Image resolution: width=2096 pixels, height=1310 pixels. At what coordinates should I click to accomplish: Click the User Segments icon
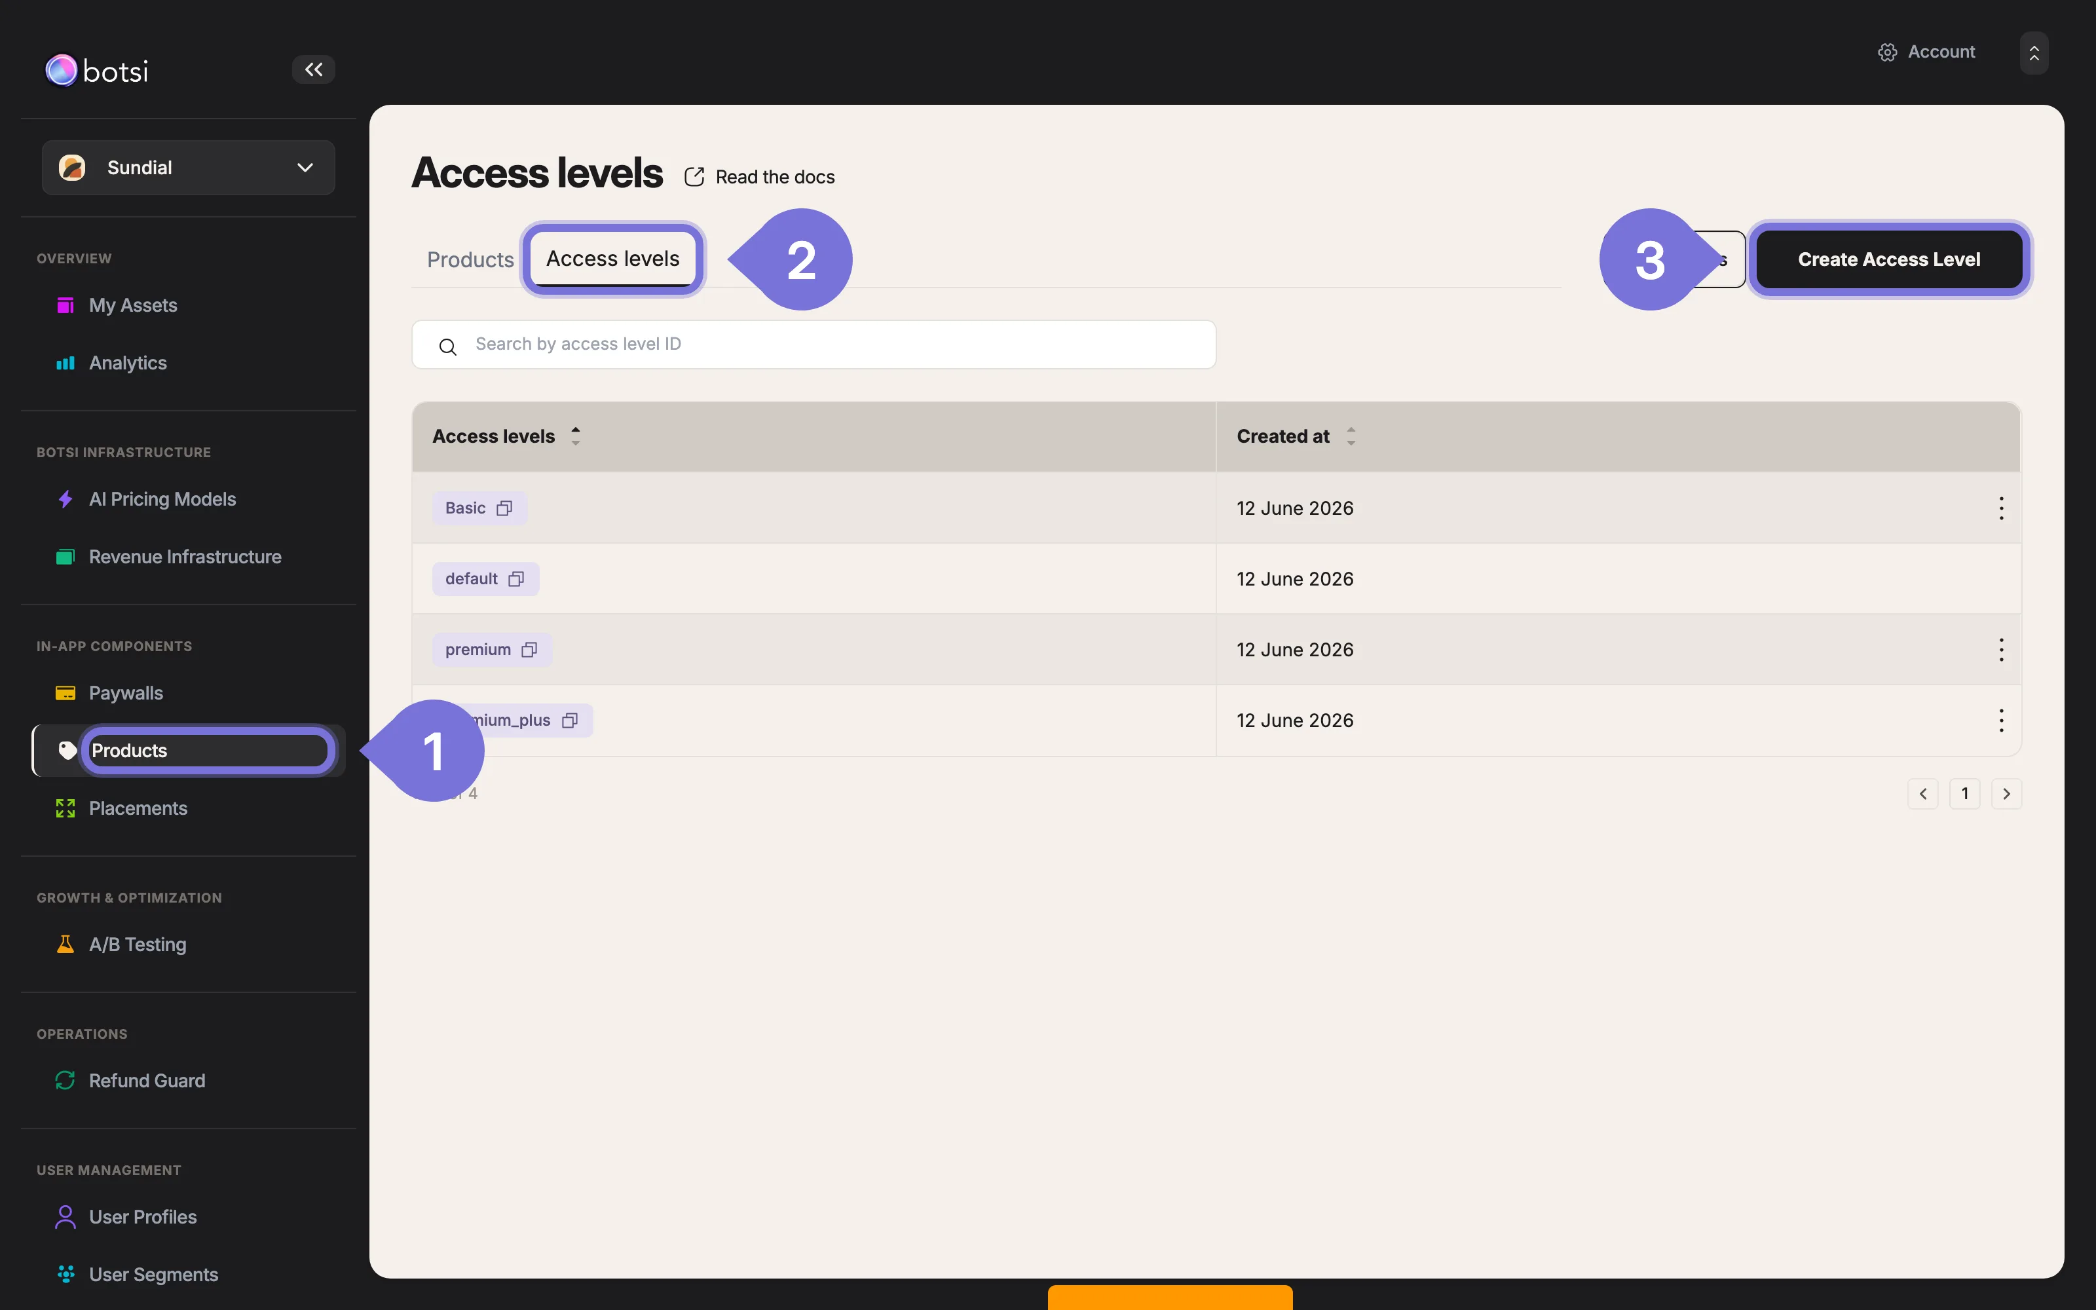click(65, 1273)
